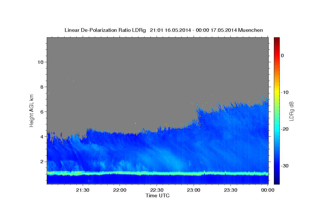Click the 23:00 time tick label
The height and width of the screenshot is (221, 332).
tap(194, 190)
